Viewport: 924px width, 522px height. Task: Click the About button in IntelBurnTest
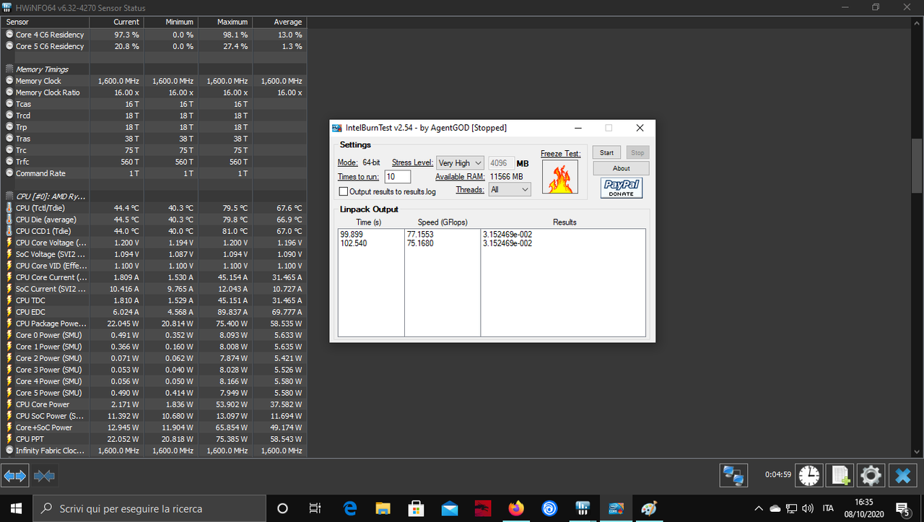pos(622,168)
